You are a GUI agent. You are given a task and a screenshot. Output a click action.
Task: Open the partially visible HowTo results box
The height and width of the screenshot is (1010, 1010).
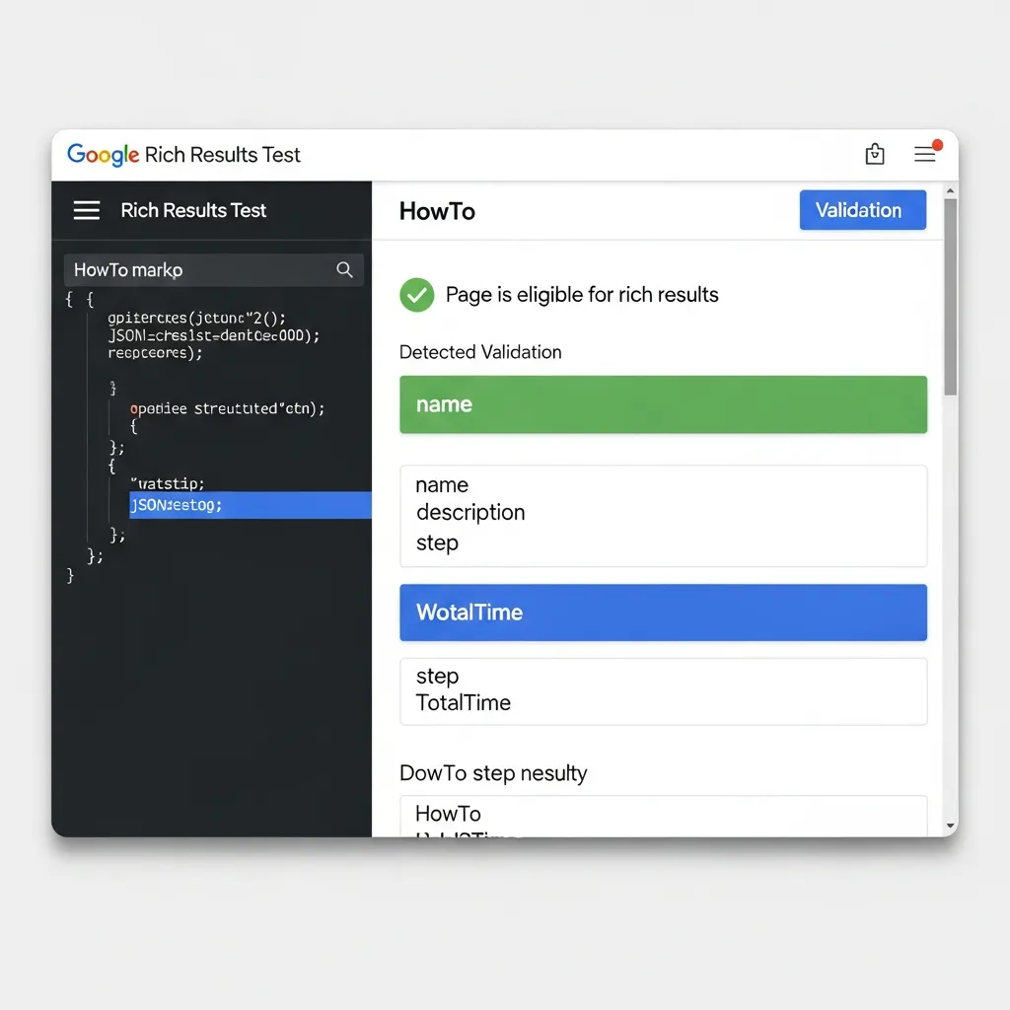click(x=663, y=816)
